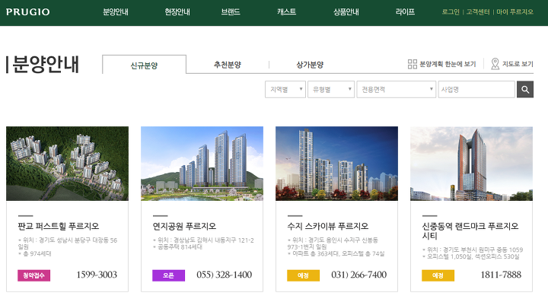Go to 고객센터 link

(x=478, y=12)
